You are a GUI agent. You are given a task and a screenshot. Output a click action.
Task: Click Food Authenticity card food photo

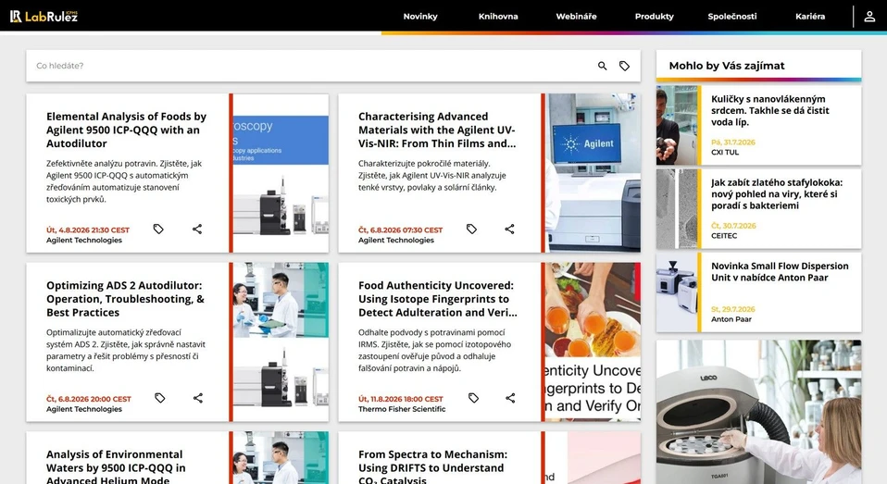pyautogui.click(x=593, y=341)
